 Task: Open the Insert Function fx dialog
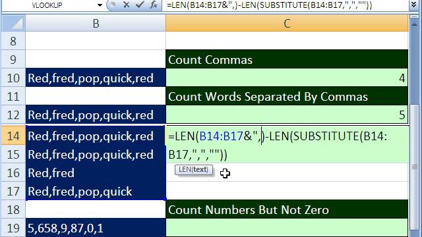(x=154, y=5)
